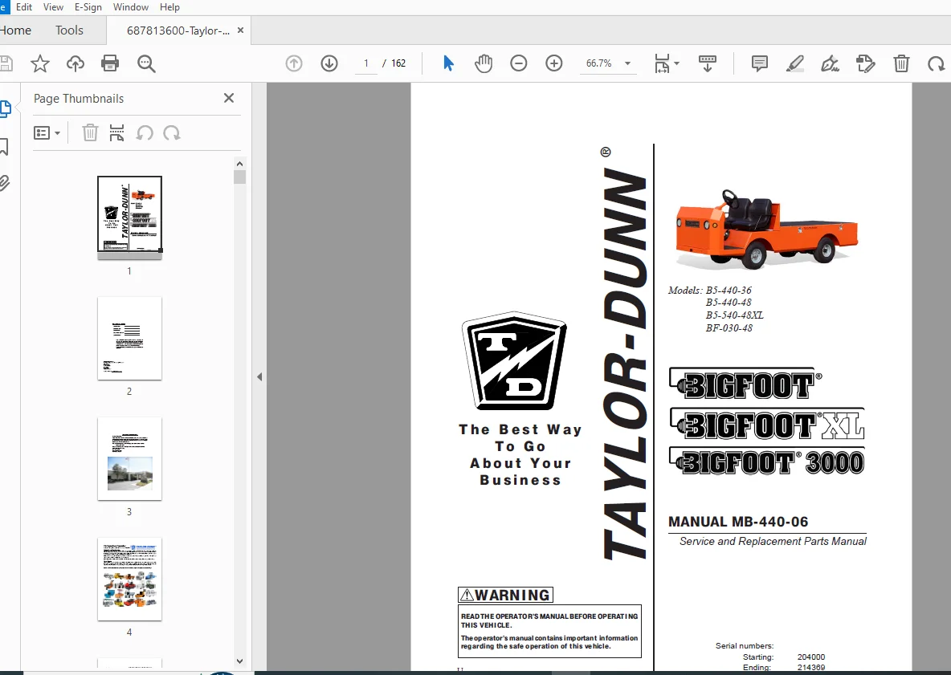Switch to the Tools tab

[x=69, y=30]
